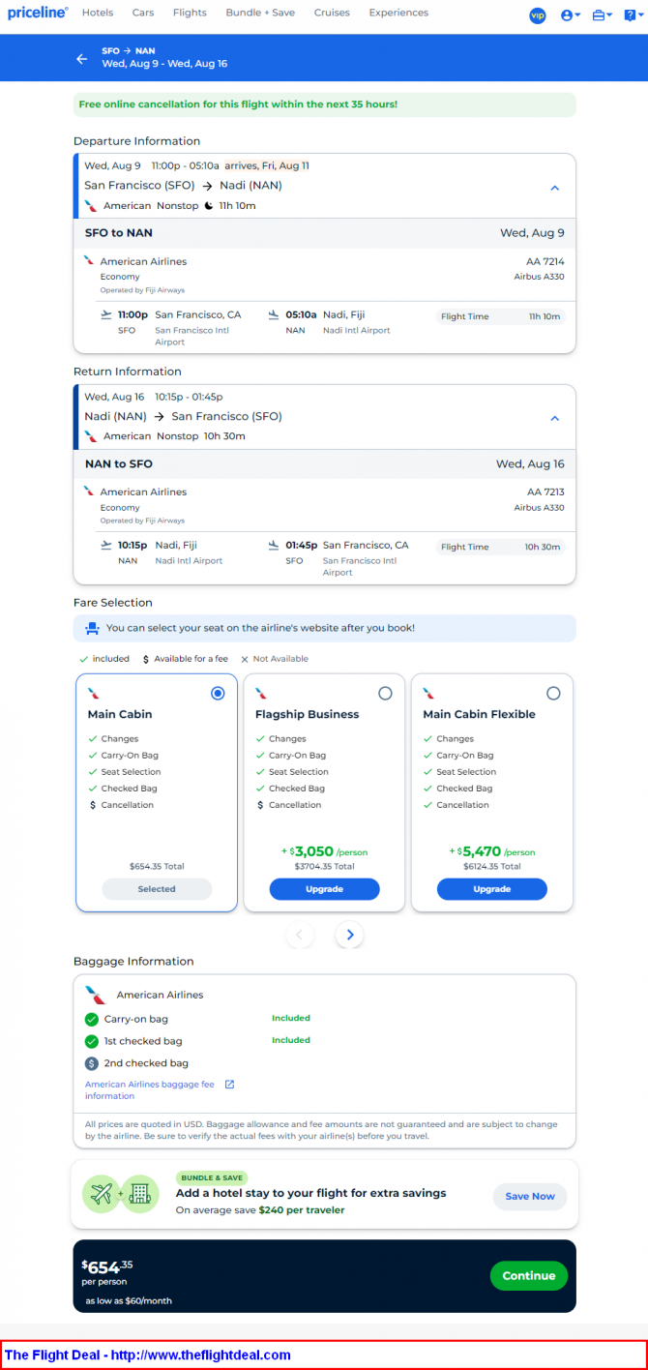Open Cars in the navigation bar
Viewport: 648px width, 1370px height.
tap(143, 13)
